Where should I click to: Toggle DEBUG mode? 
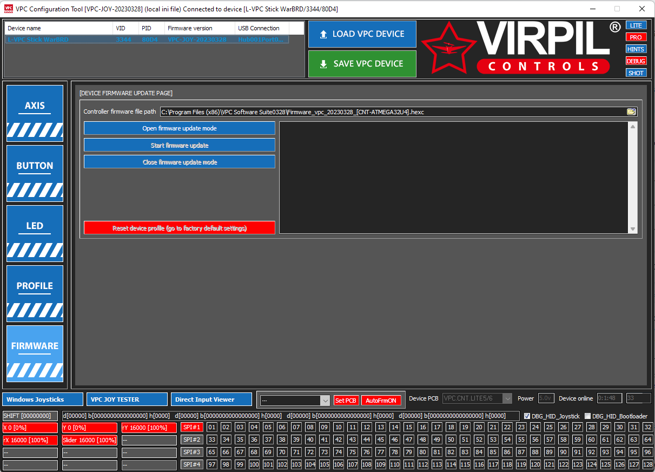tap(636, 61)
